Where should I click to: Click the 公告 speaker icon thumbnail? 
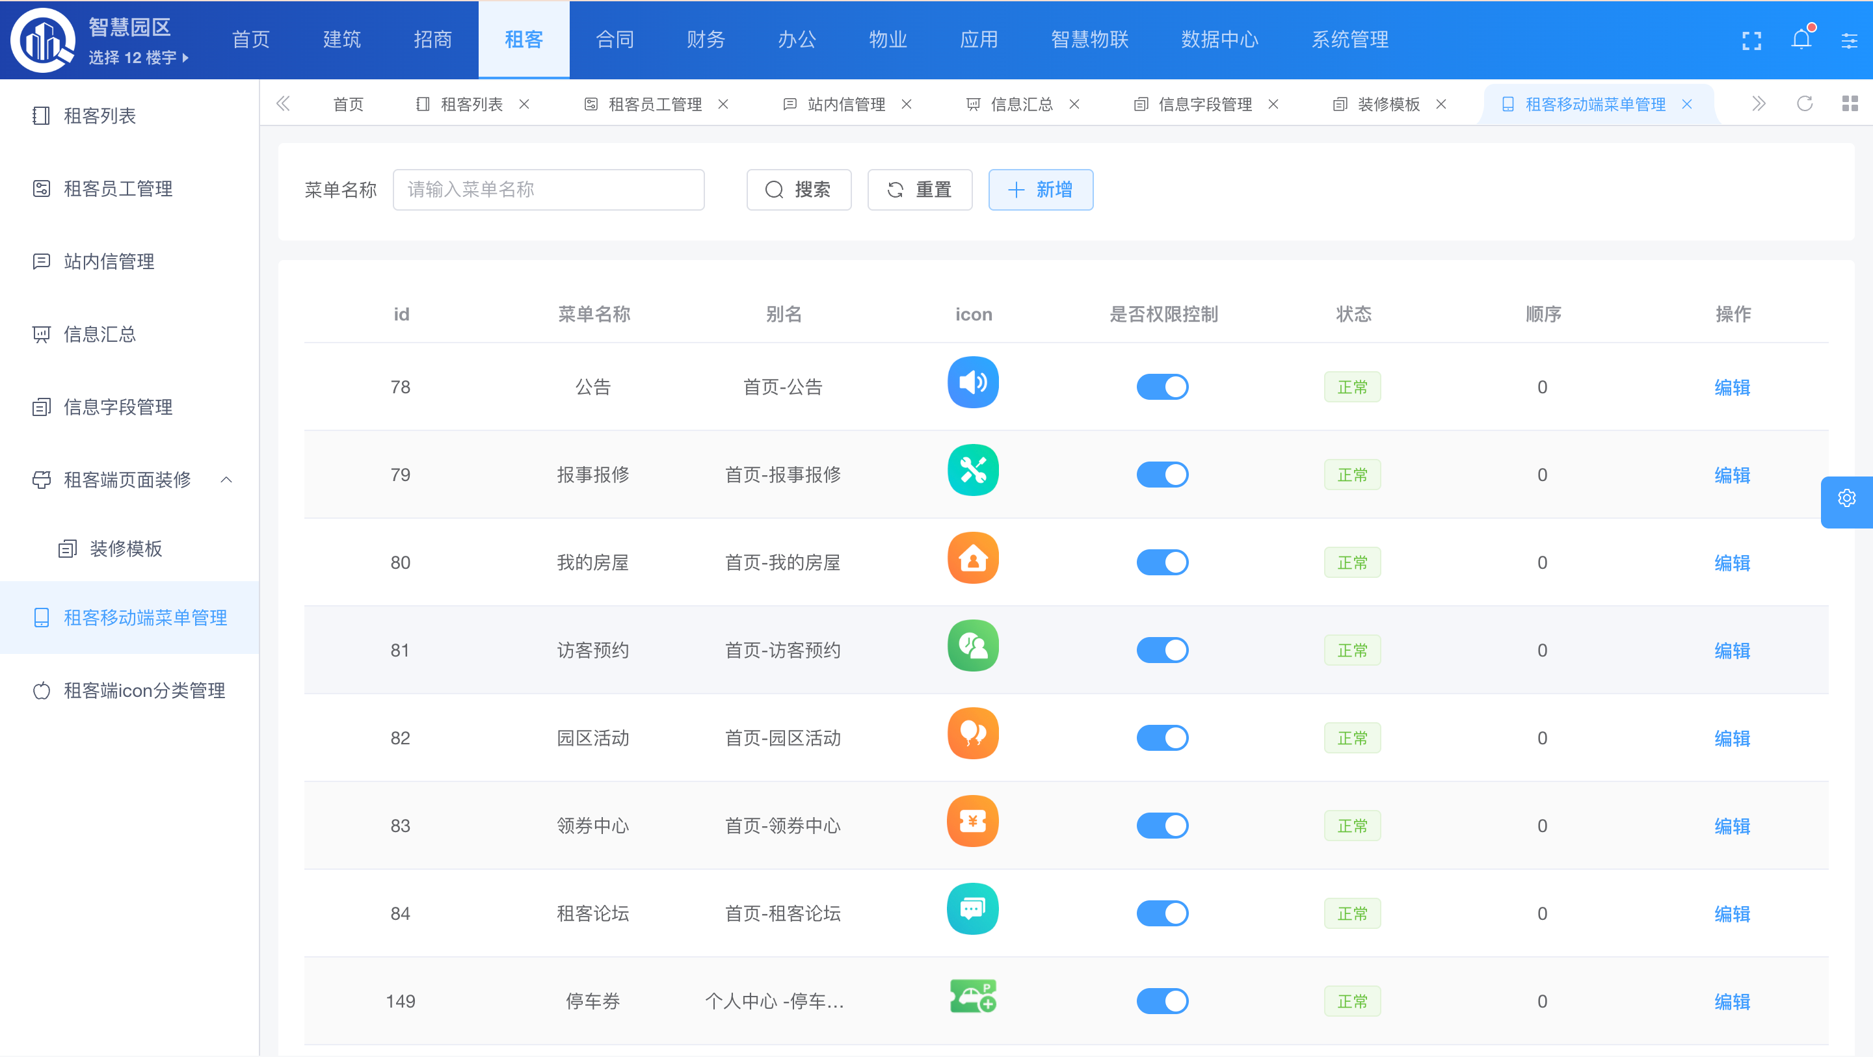coord(972,383)
